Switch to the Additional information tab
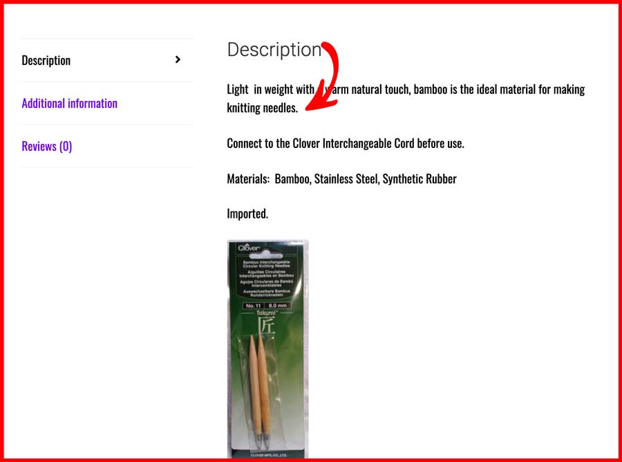Image resolution: width=622 pixels, height=462 pixels. click(69, 104)
